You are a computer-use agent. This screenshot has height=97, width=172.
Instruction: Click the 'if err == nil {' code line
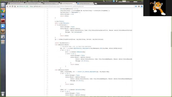65,50
